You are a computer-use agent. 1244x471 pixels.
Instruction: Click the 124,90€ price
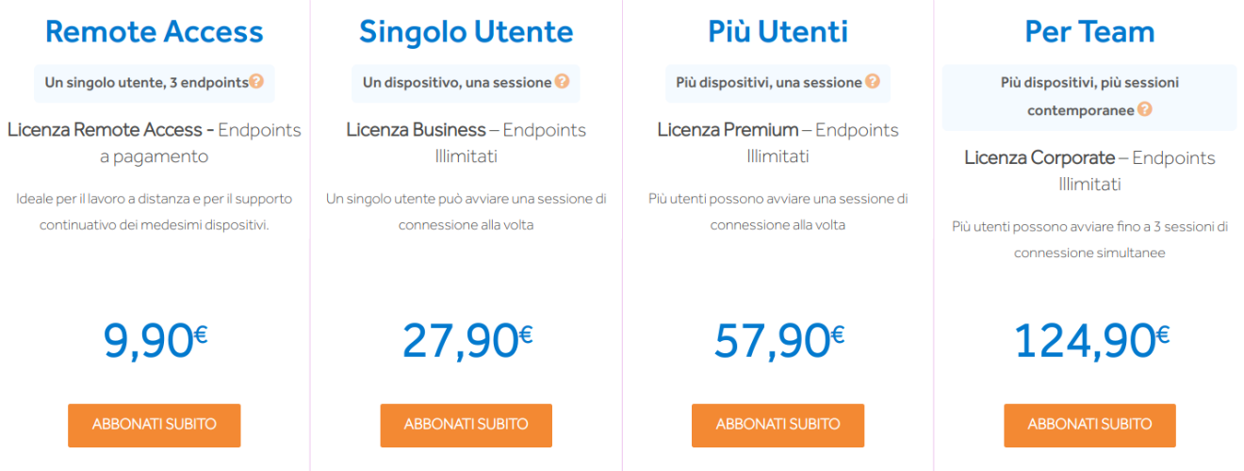(1089, 341)
